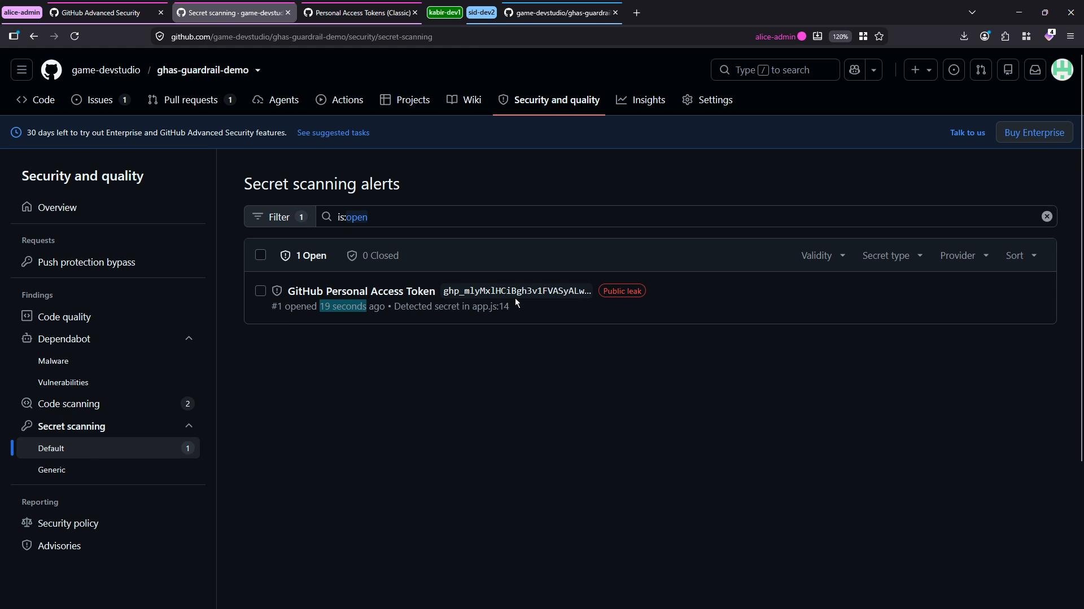Open the Insights repository tab
Screen dimensions: 1084x609
[640, 100]
